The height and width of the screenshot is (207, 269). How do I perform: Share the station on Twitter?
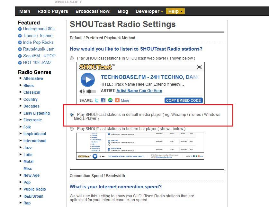click(x=96, y=100)
